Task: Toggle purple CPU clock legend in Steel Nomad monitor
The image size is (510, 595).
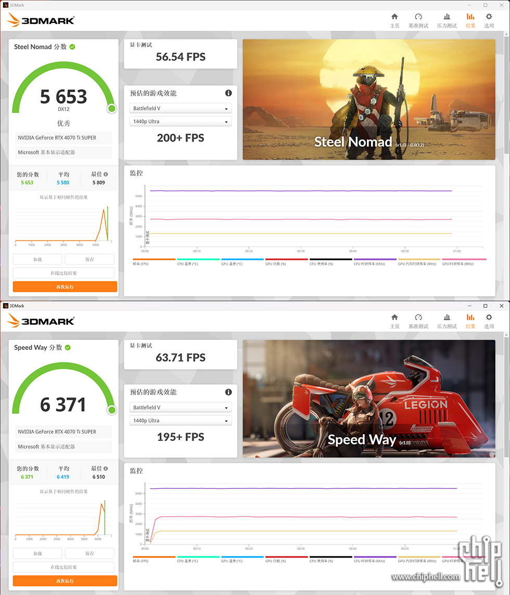Action: [375, 262]
